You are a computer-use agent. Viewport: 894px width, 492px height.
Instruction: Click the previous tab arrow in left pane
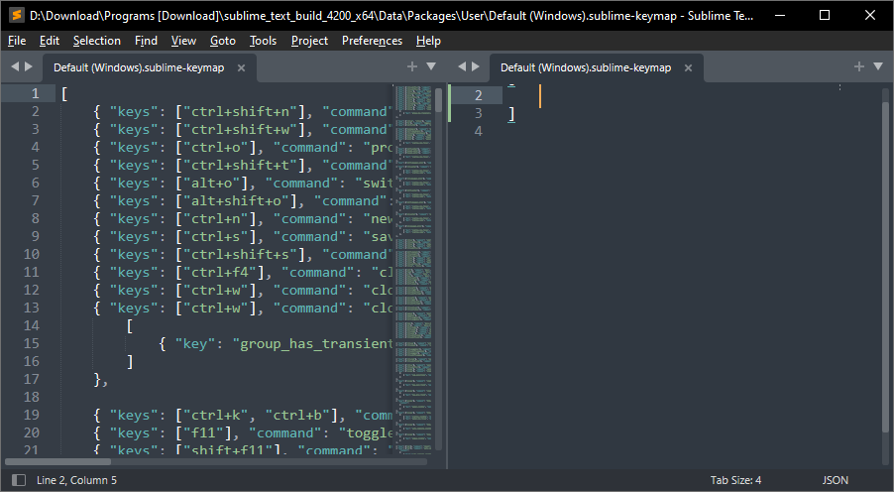point(15,66)
